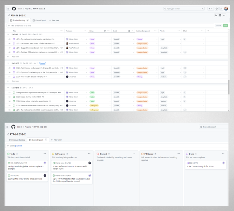Open issue LQTS - UK biobank data access #32

tap(36, 44)
